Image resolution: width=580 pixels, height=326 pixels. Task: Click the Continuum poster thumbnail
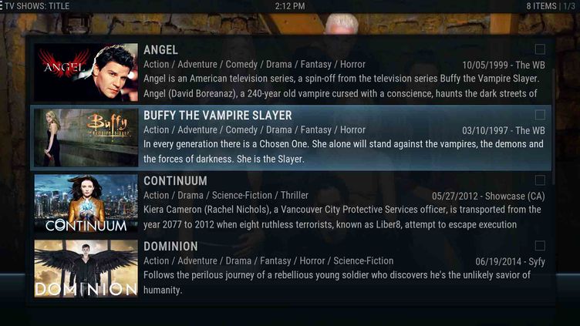tap(86, 203)
